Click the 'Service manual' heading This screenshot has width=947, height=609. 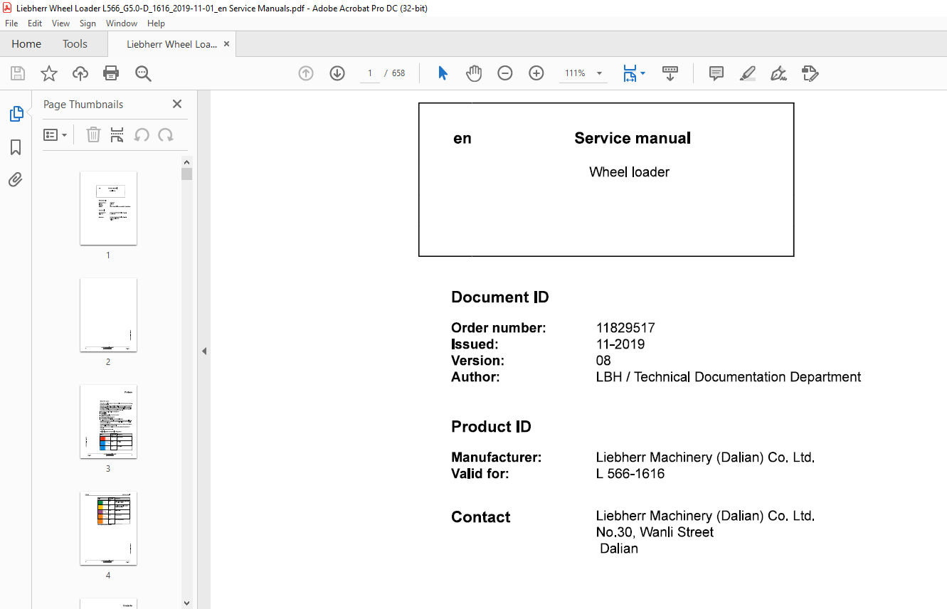(633, 138)
